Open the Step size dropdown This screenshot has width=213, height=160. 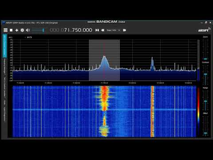tap(113, 30)
